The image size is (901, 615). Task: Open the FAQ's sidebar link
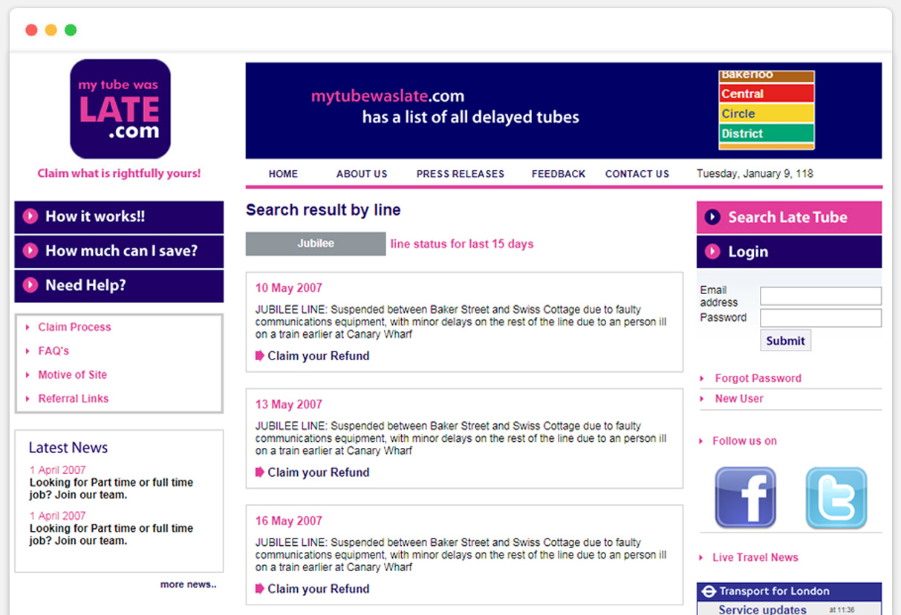click(x=53, y=351)
